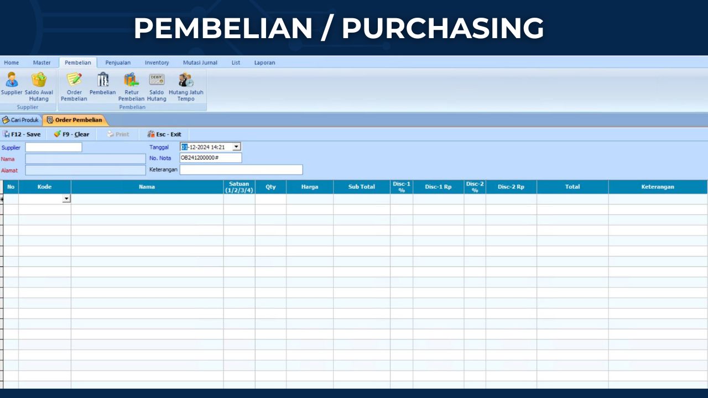The width and height of the screenshot is (708, 398).
Task: Open Order Pembelian from the ribbon
Action: [x=74, y=81]
